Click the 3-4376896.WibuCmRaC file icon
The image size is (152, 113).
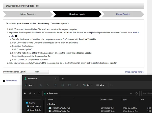pos(50,108)
